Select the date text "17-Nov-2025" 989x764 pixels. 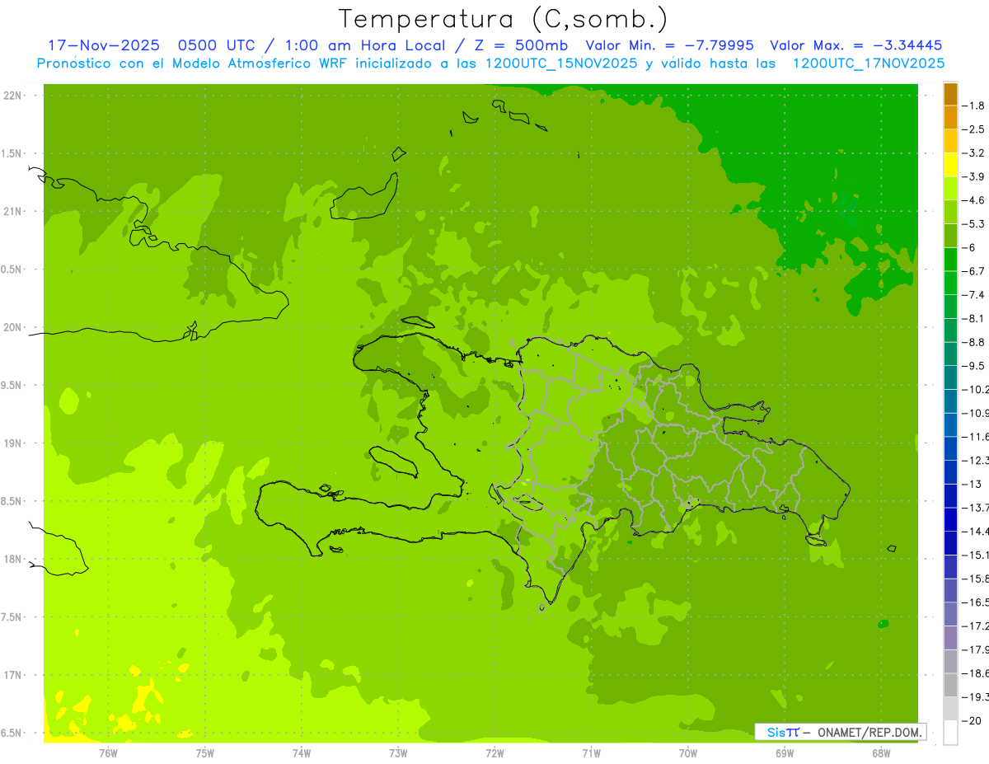pyautogui.click(x=102, y=45)
